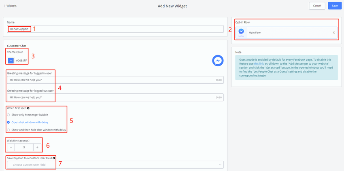Viewport: 344px width, 171px height.
Task: Increase wait seconds with plus button
Action: tap(37, 148)
